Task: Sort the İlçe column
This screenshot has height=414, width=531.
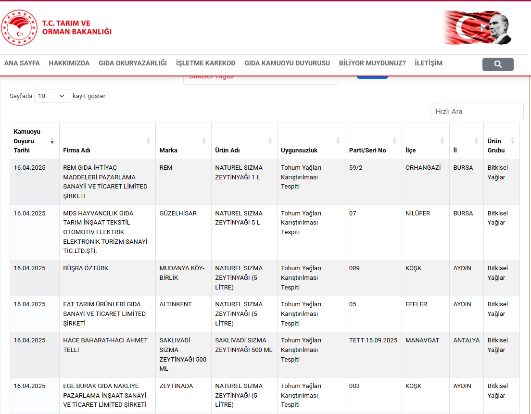Action: pyautogui.click(x=442, y=140)
